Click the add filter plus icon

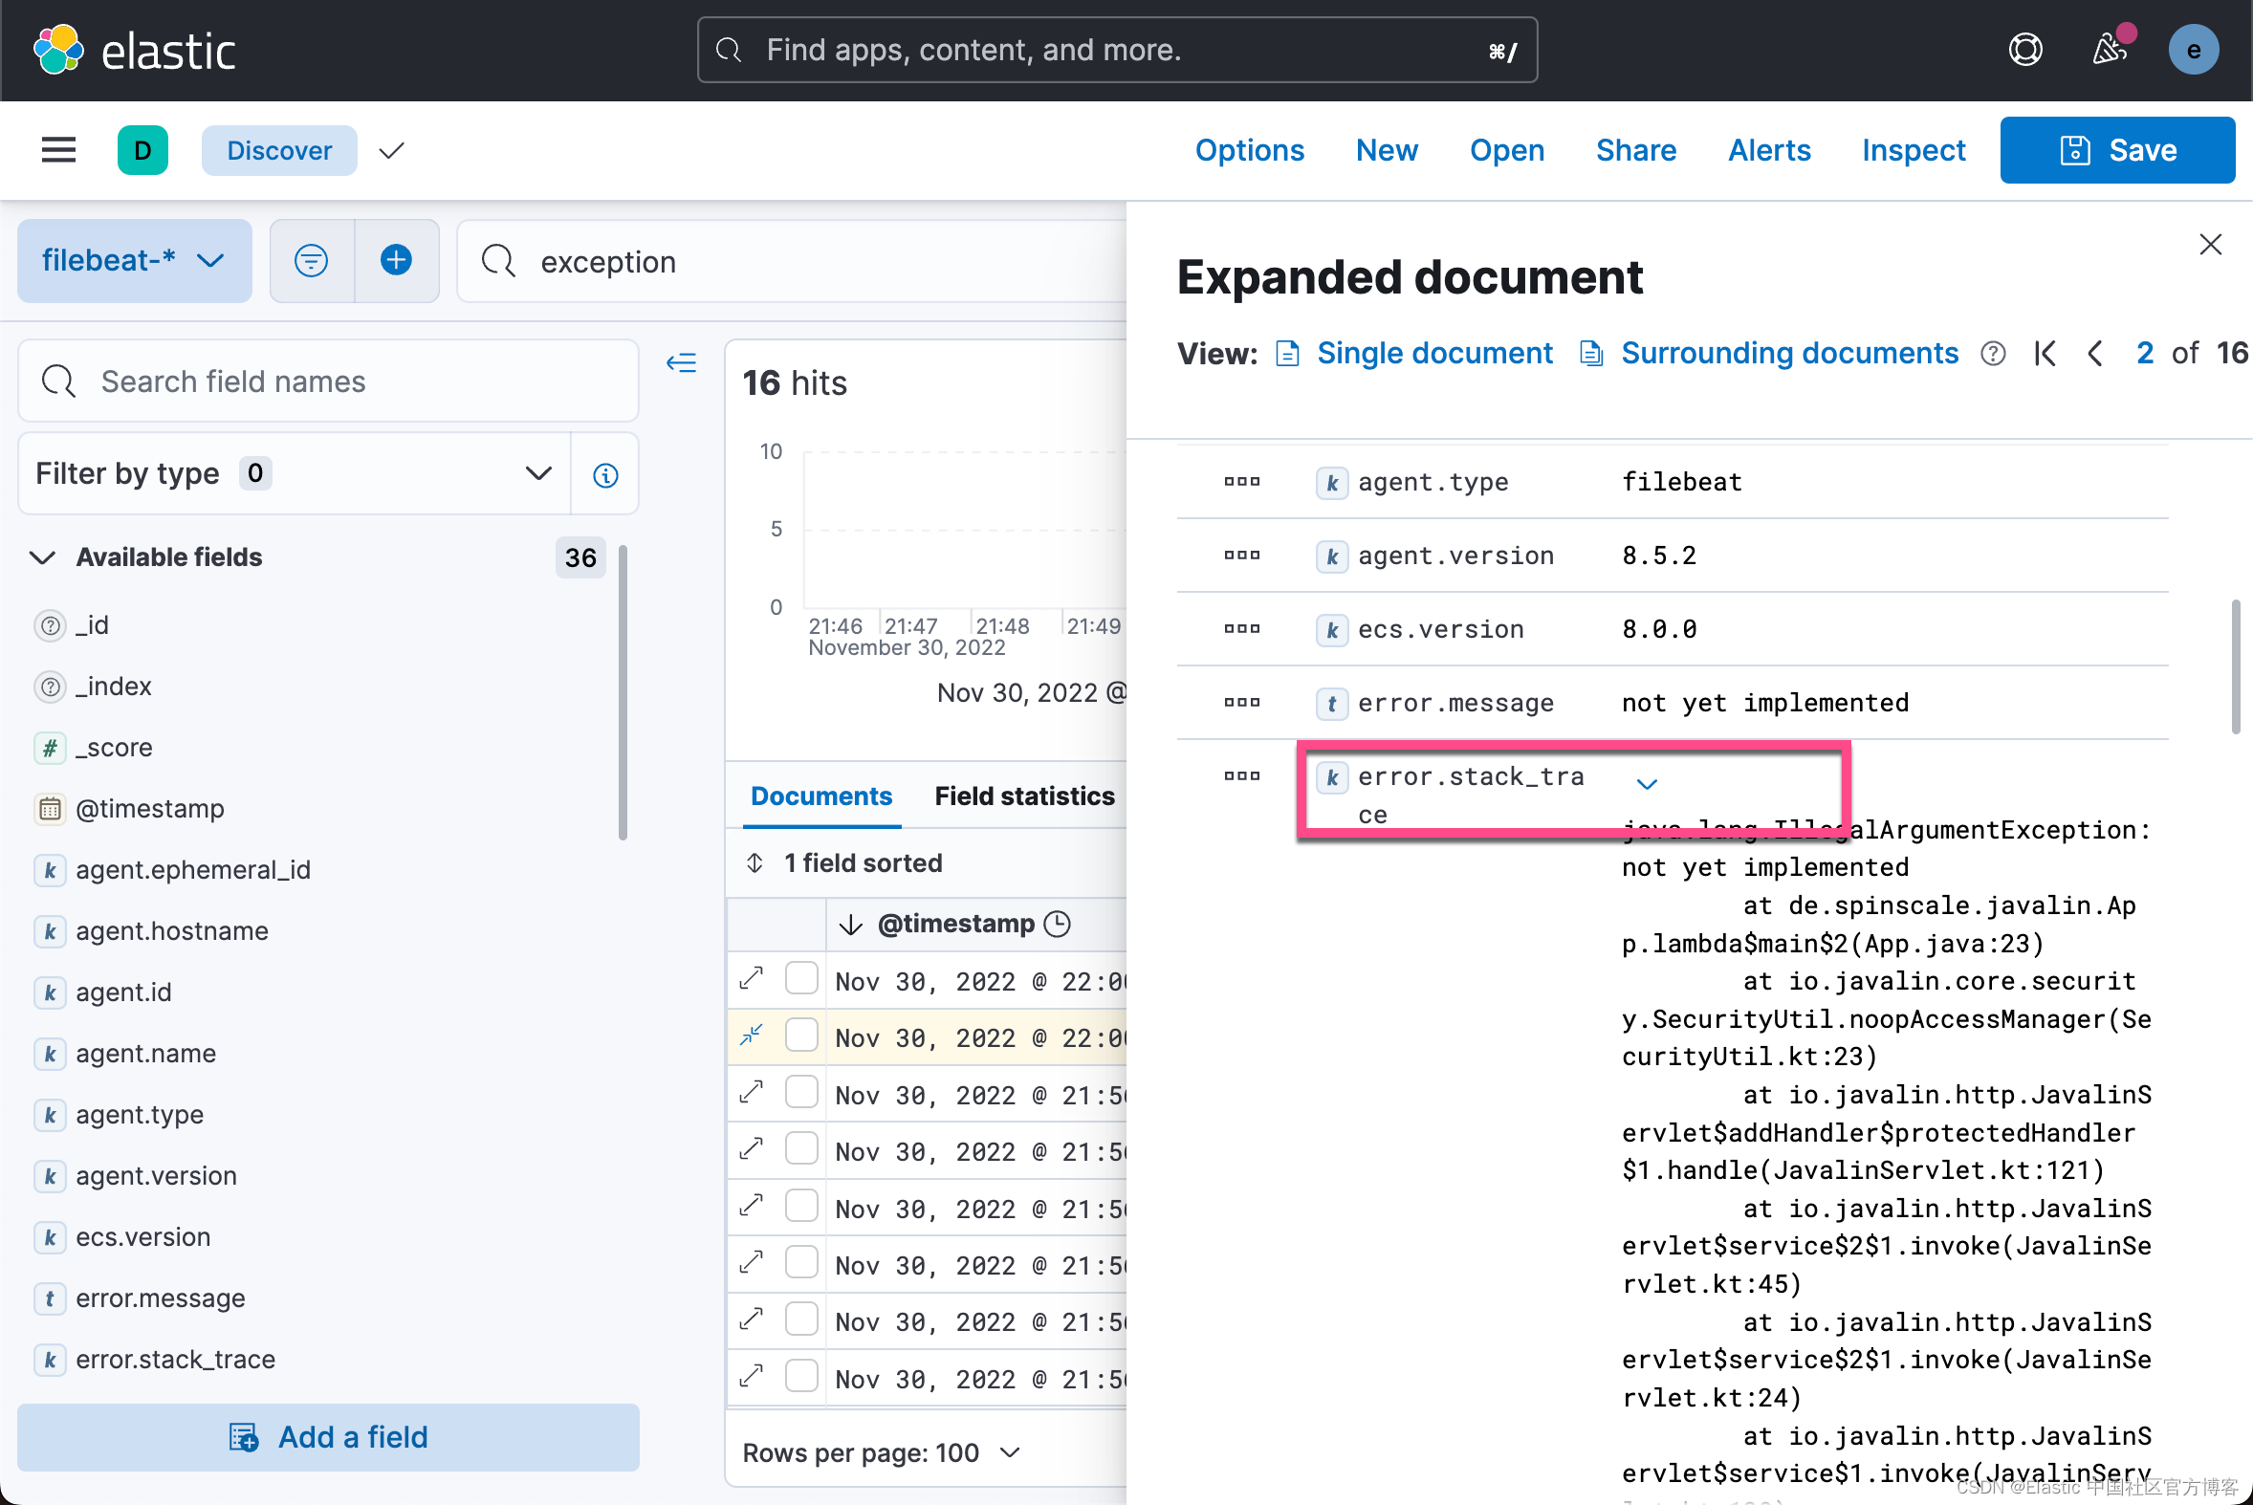[x=396, y=260]
